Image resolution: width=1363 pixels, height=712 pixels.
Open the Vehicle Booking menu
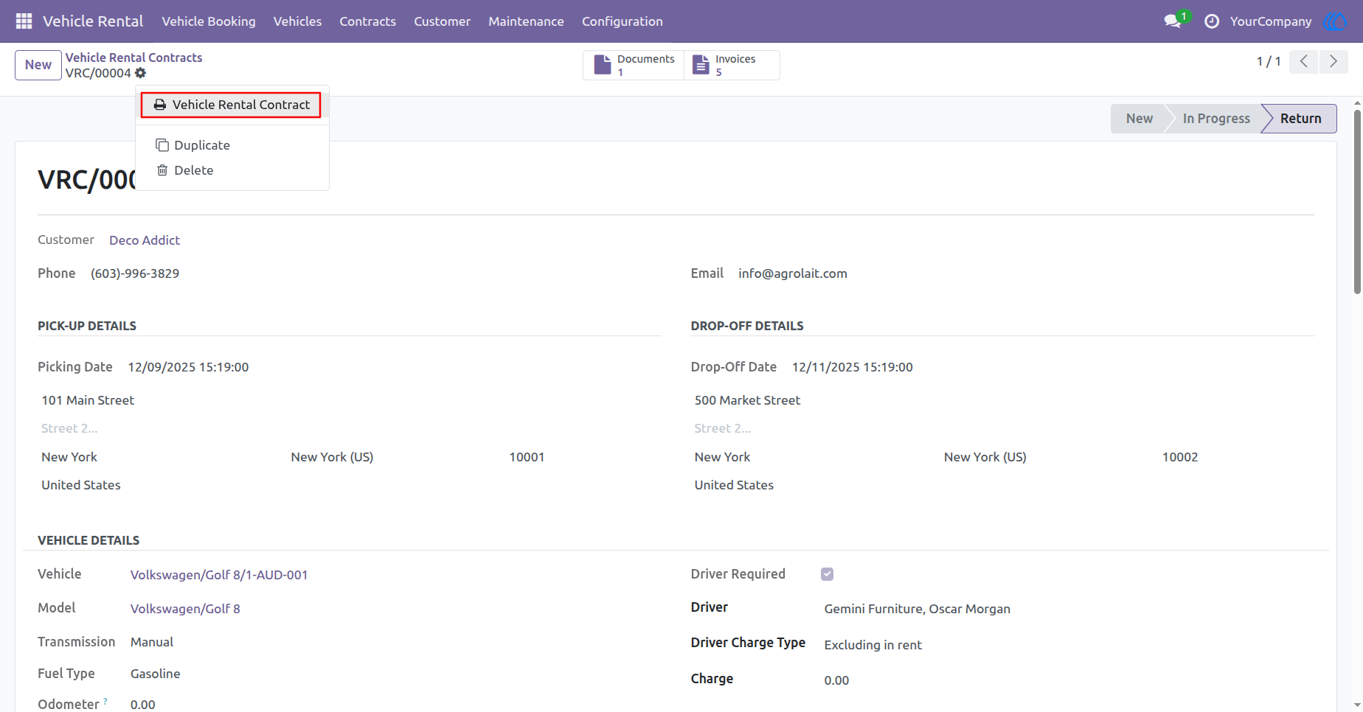point(209,21)
